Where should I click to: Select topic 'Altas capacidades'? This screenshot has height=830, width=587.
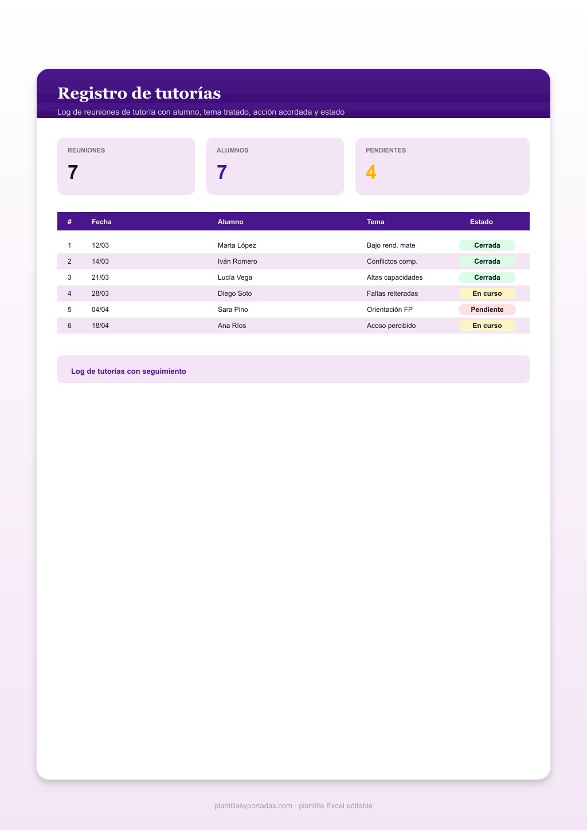point(394,277)
